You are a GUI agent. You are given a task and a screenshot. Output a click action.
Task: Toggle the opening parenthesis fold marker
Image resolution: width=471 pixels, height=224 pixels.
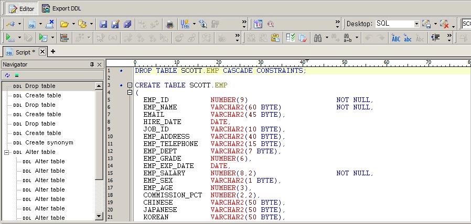coord(130,93)
